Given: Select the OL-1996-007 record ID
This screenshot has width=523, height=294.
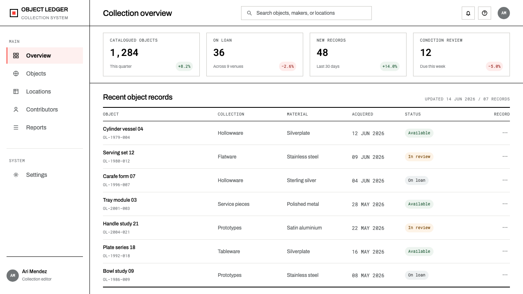Looking at the screenshot, I should 116,185.
